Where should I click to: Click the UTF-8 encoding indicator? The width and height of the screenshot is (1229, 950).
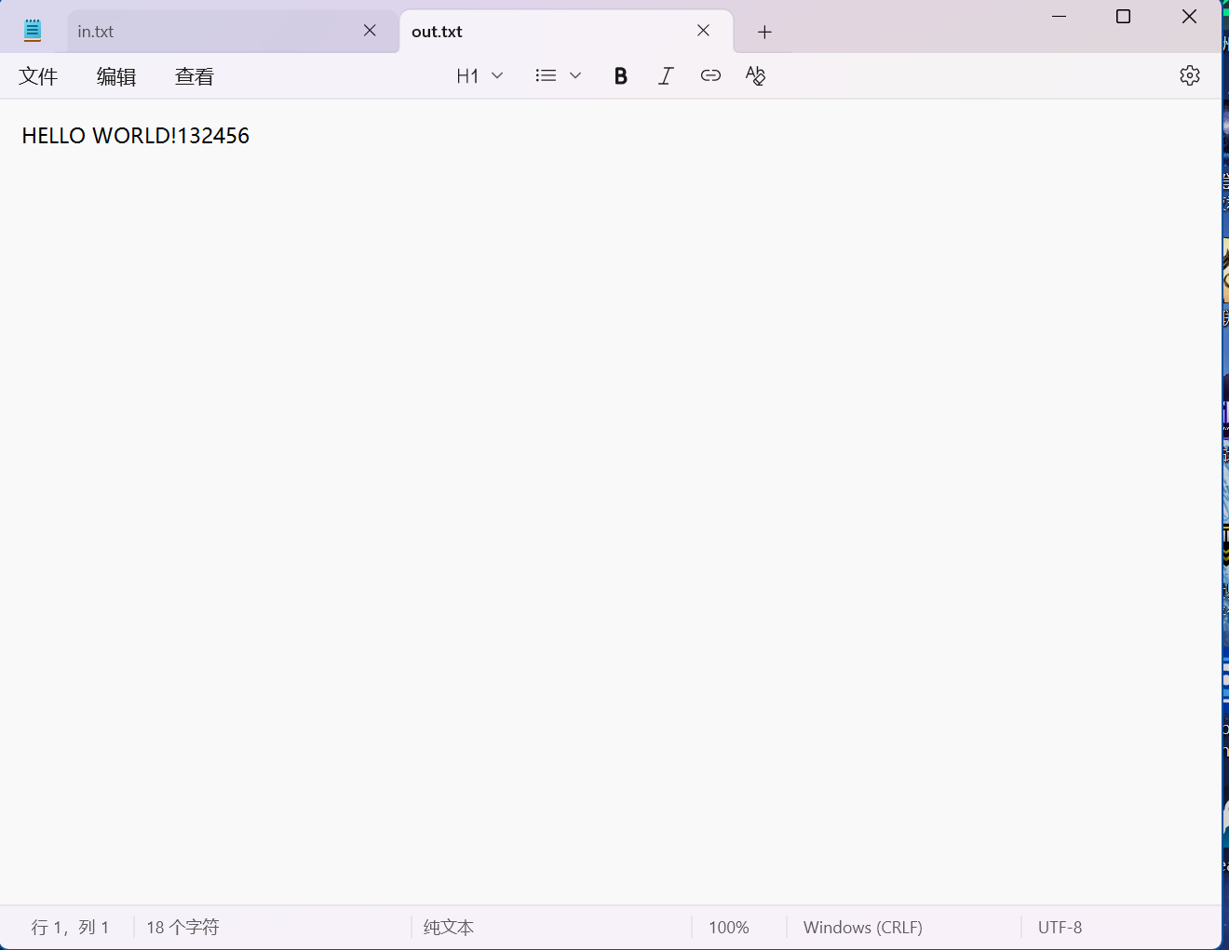(x=1060, y=927)
